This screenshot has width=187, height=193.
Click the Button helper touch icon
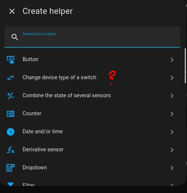coord(11,60)
